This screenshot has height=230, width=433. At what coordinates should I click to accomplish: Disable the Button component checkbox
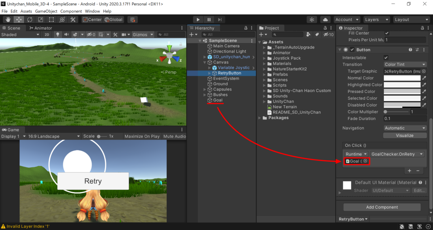352,50
